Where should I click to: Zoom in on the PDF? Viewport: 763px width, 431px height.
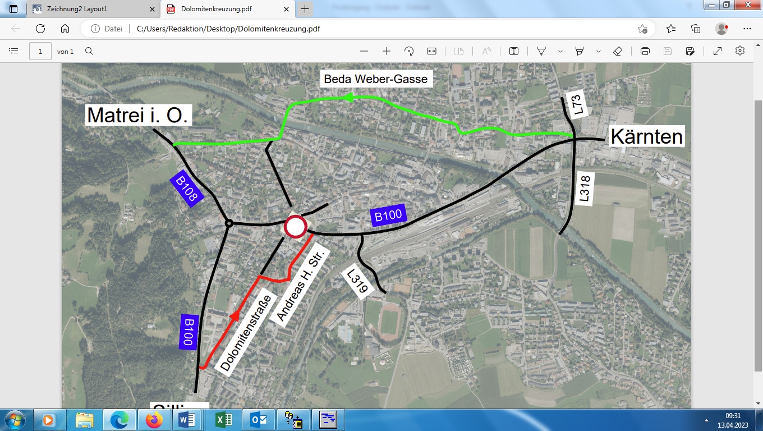386,51
